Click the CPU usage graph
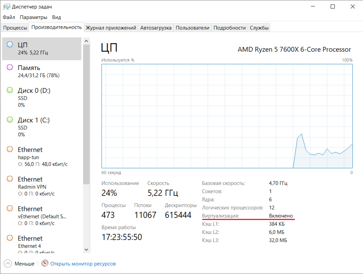363x274 pixels. [x=227, y=116]
